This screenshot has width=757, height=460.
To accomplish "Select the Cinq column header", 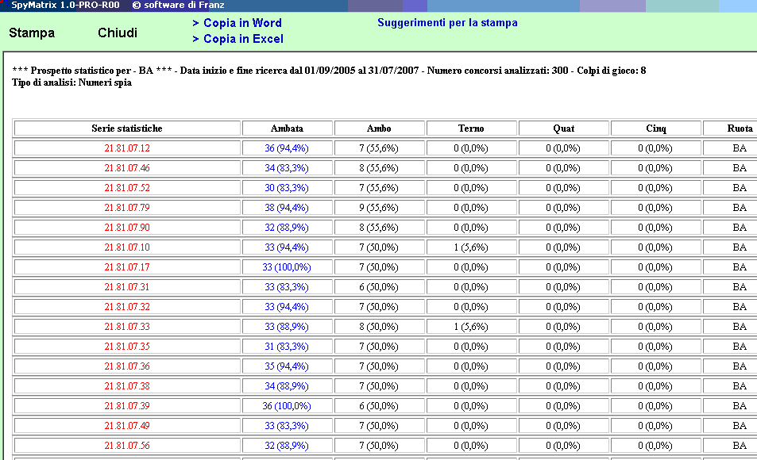I will 655,128.
